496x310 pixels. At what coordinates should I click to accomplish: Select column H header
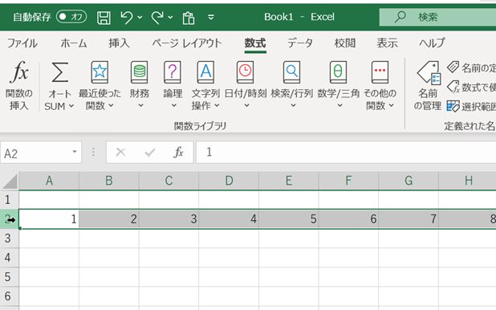[468, 181]
